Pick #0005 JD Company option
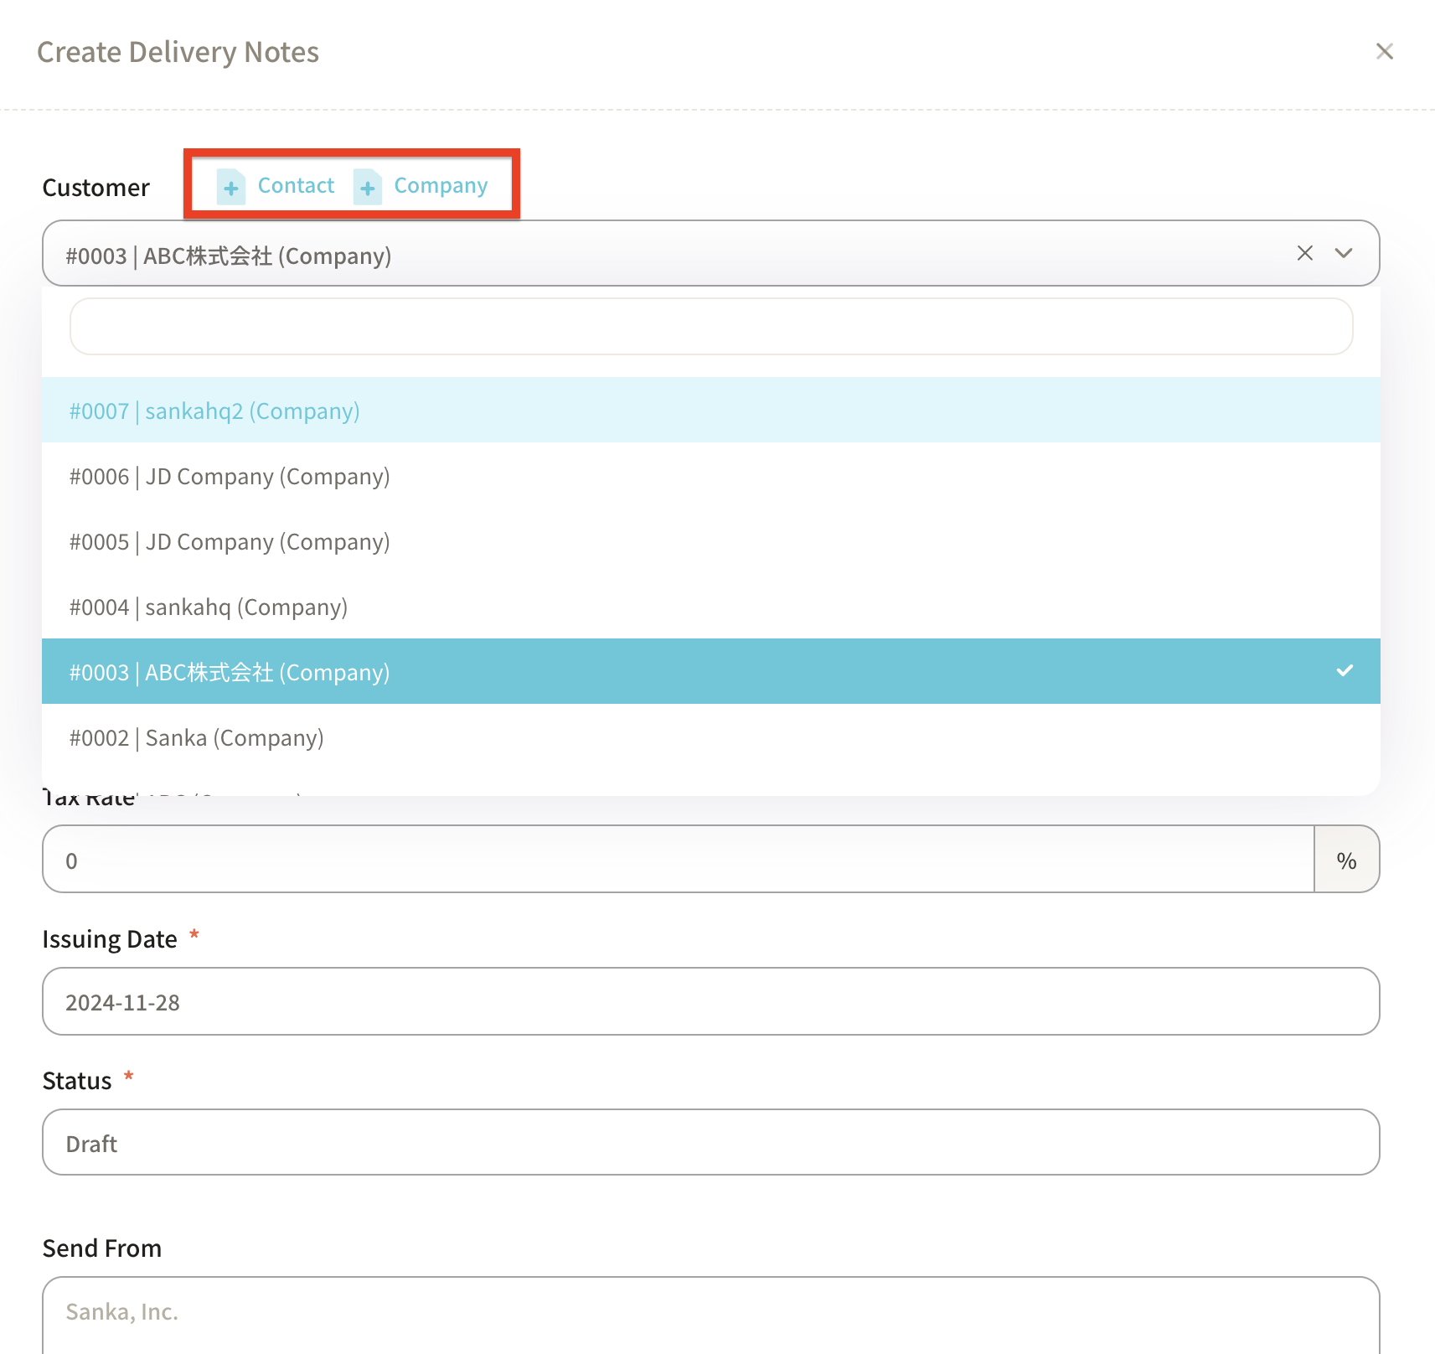The width and height of the screenshot is (1435, 1354). 230,541
